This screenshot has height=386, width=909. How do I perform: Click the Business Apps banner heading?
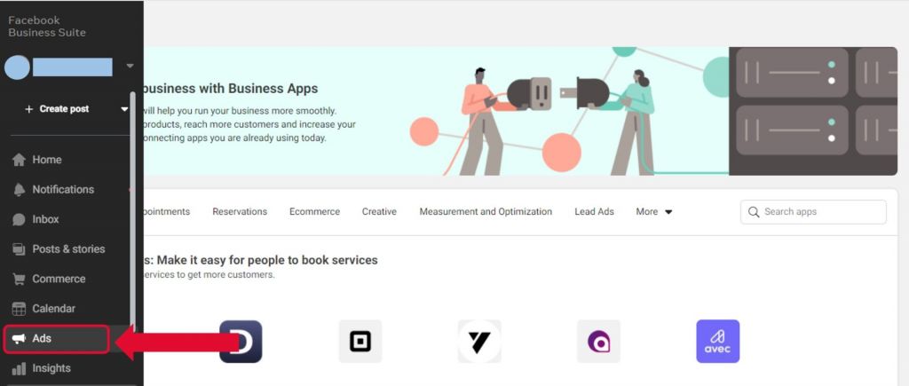pos(230,89)
